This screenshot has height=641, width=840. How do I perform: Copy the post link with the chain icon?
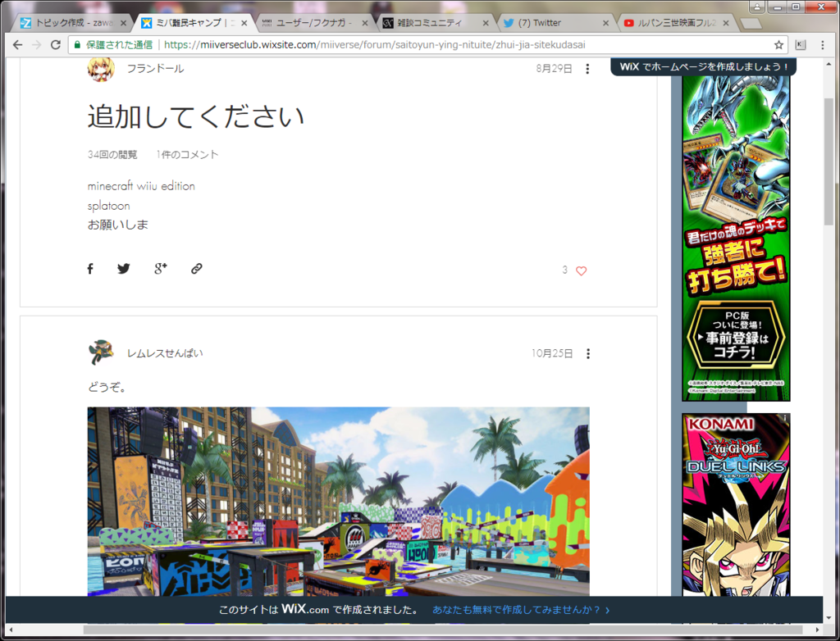pyautogui.click(x=197, y=269)
